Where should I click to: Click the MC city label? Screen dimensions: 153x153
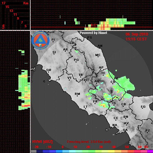tap(98, 55)
